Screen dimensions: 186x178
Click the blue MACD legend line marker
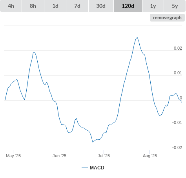(x=85, y=168)
